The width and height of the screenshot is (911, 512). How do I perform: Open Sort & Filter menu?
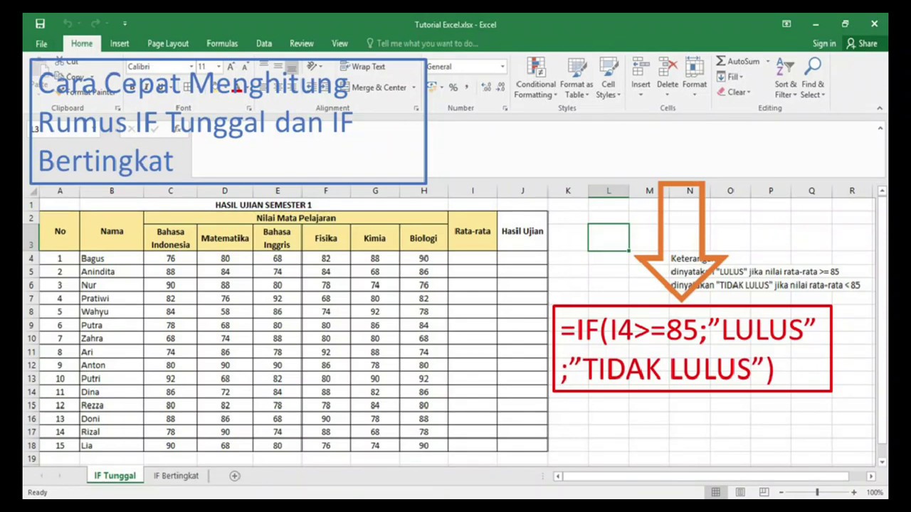786,78
